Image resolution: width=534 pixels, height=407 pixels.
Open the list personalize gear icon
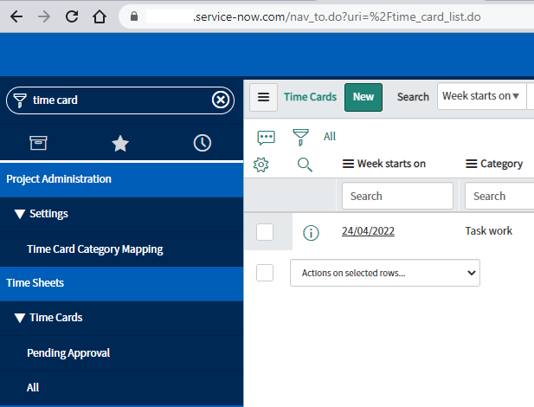point(261,165)
